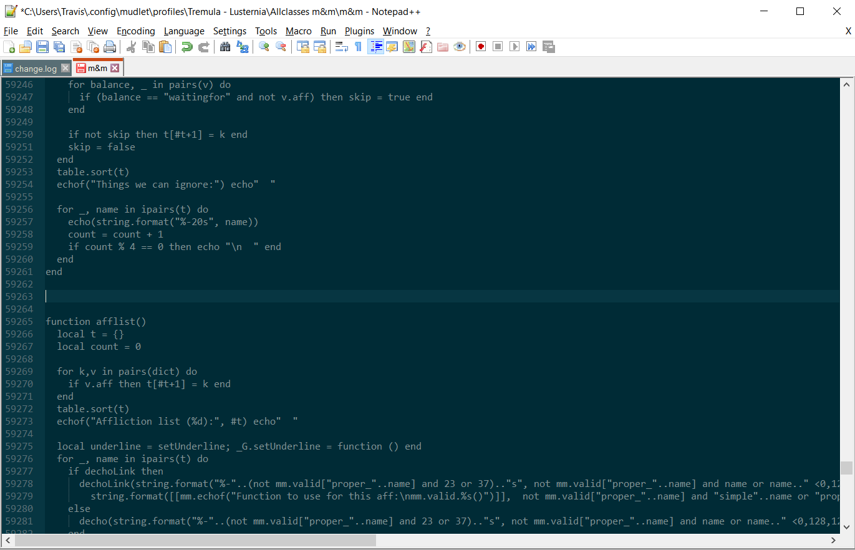The width and height of the screenshot is (855, 550).
Task: Click line number 59265 in margin
Action: (x=19, y=322)
